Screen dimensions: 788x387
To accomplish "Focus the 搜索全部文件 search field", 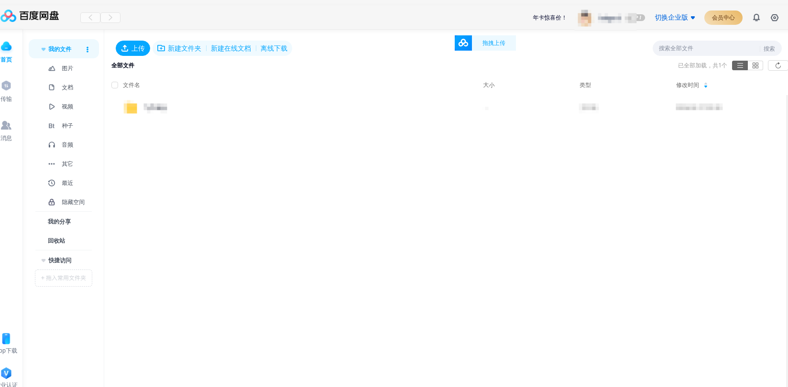I will pos(705,48).
